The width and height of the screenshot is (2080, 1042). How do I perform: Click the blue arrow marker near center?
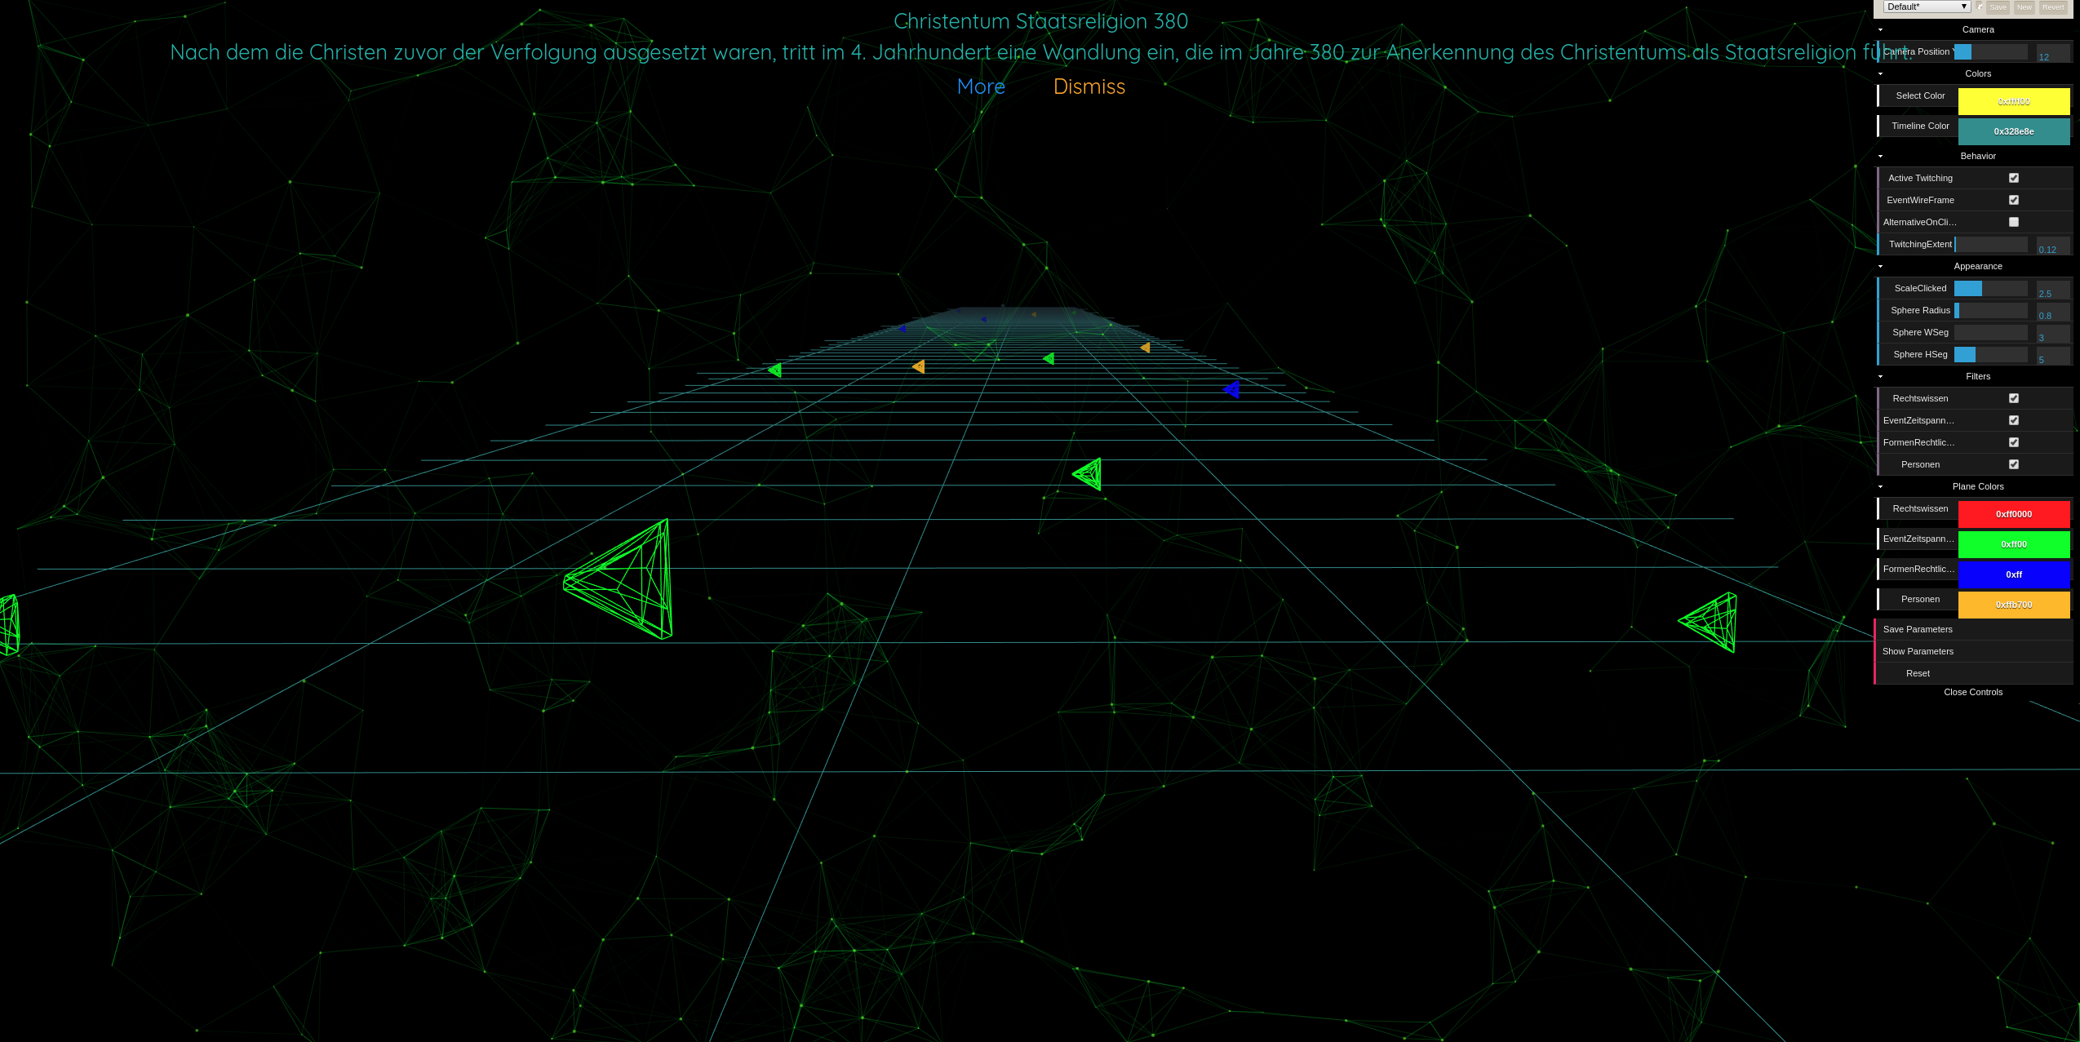[x=1231, y=389]
